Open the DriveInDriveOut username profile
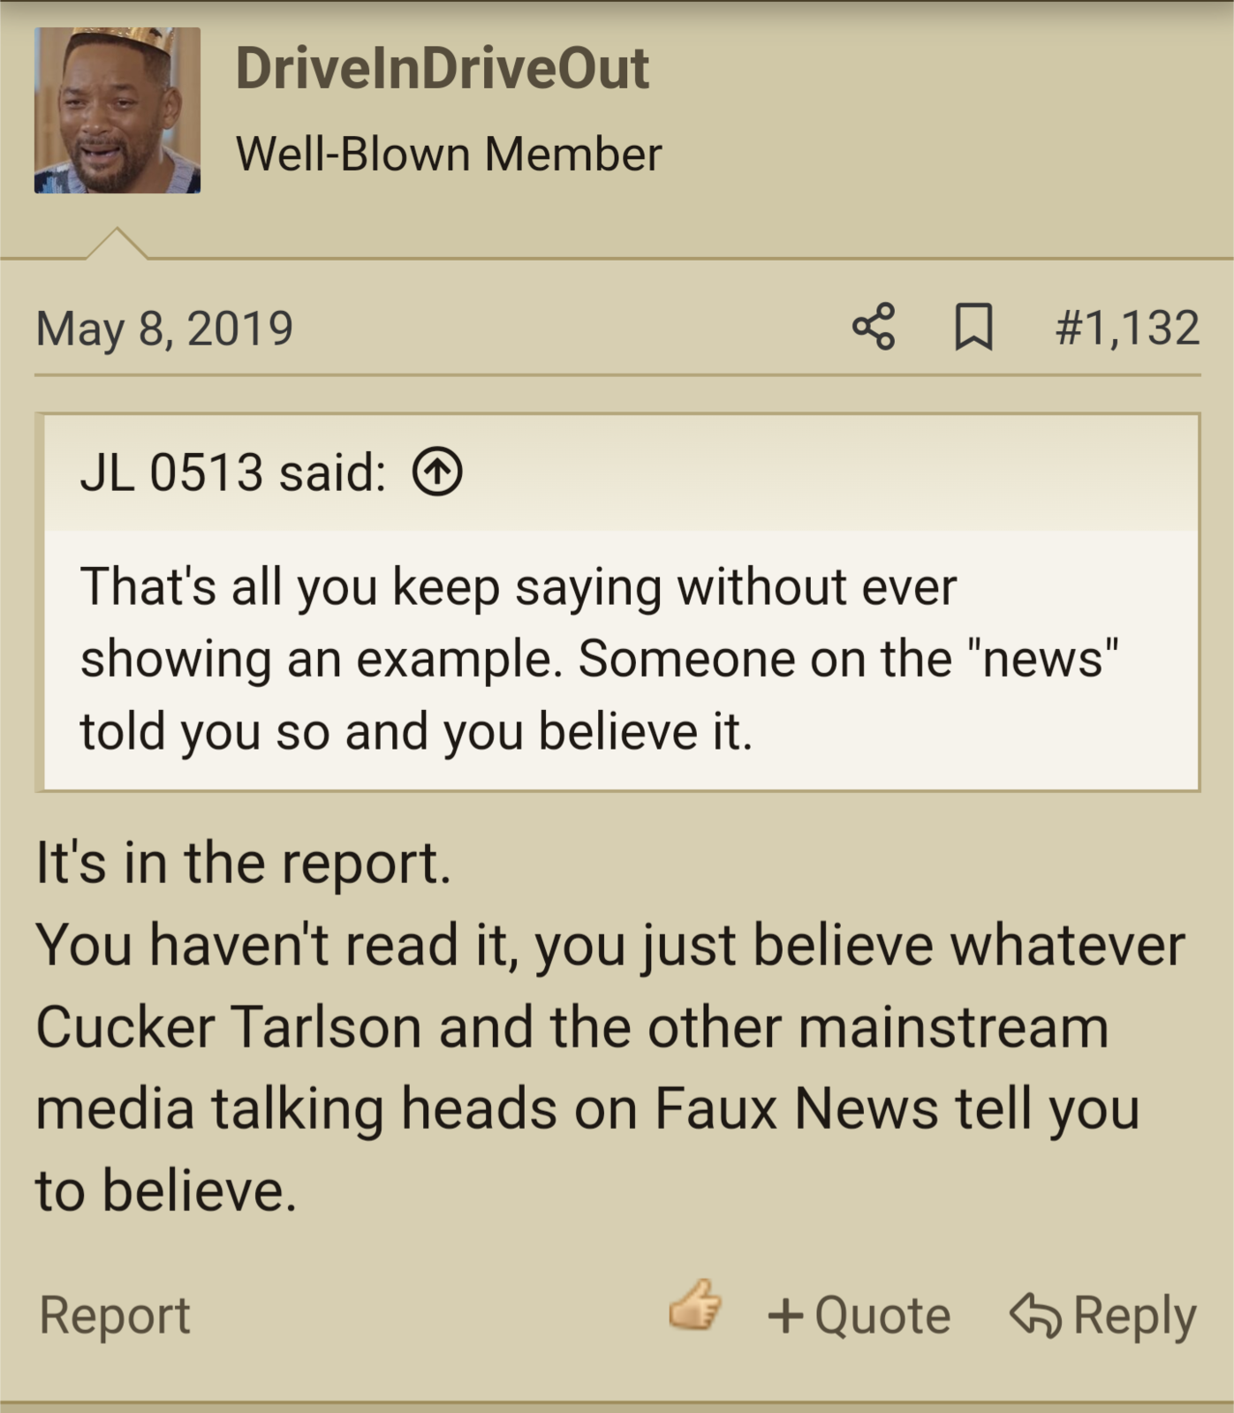The width and height of the screenshot is (1234, 1413). (442, 69)
